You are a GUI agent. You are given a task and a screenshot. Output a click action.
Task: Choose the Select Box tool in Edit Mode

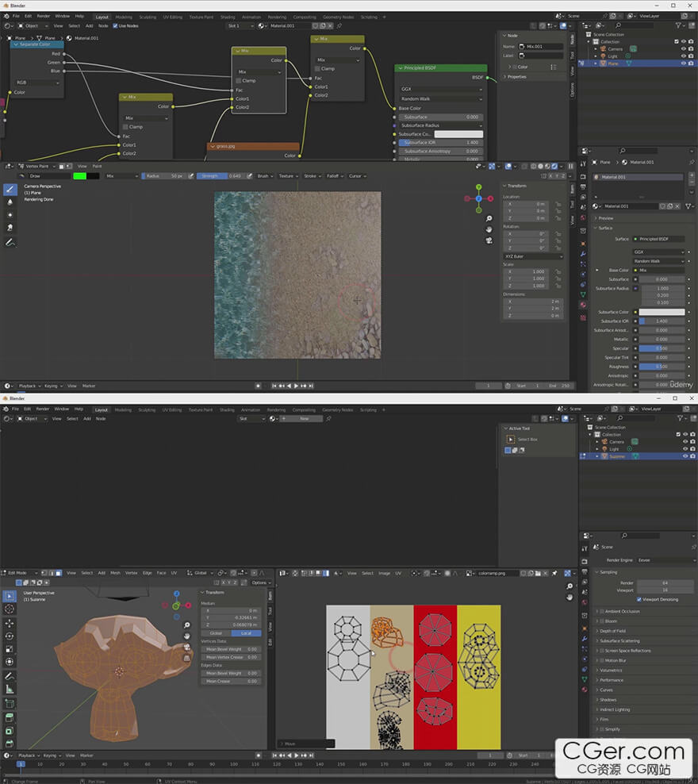pyautogui.click(x=10, y=596)
